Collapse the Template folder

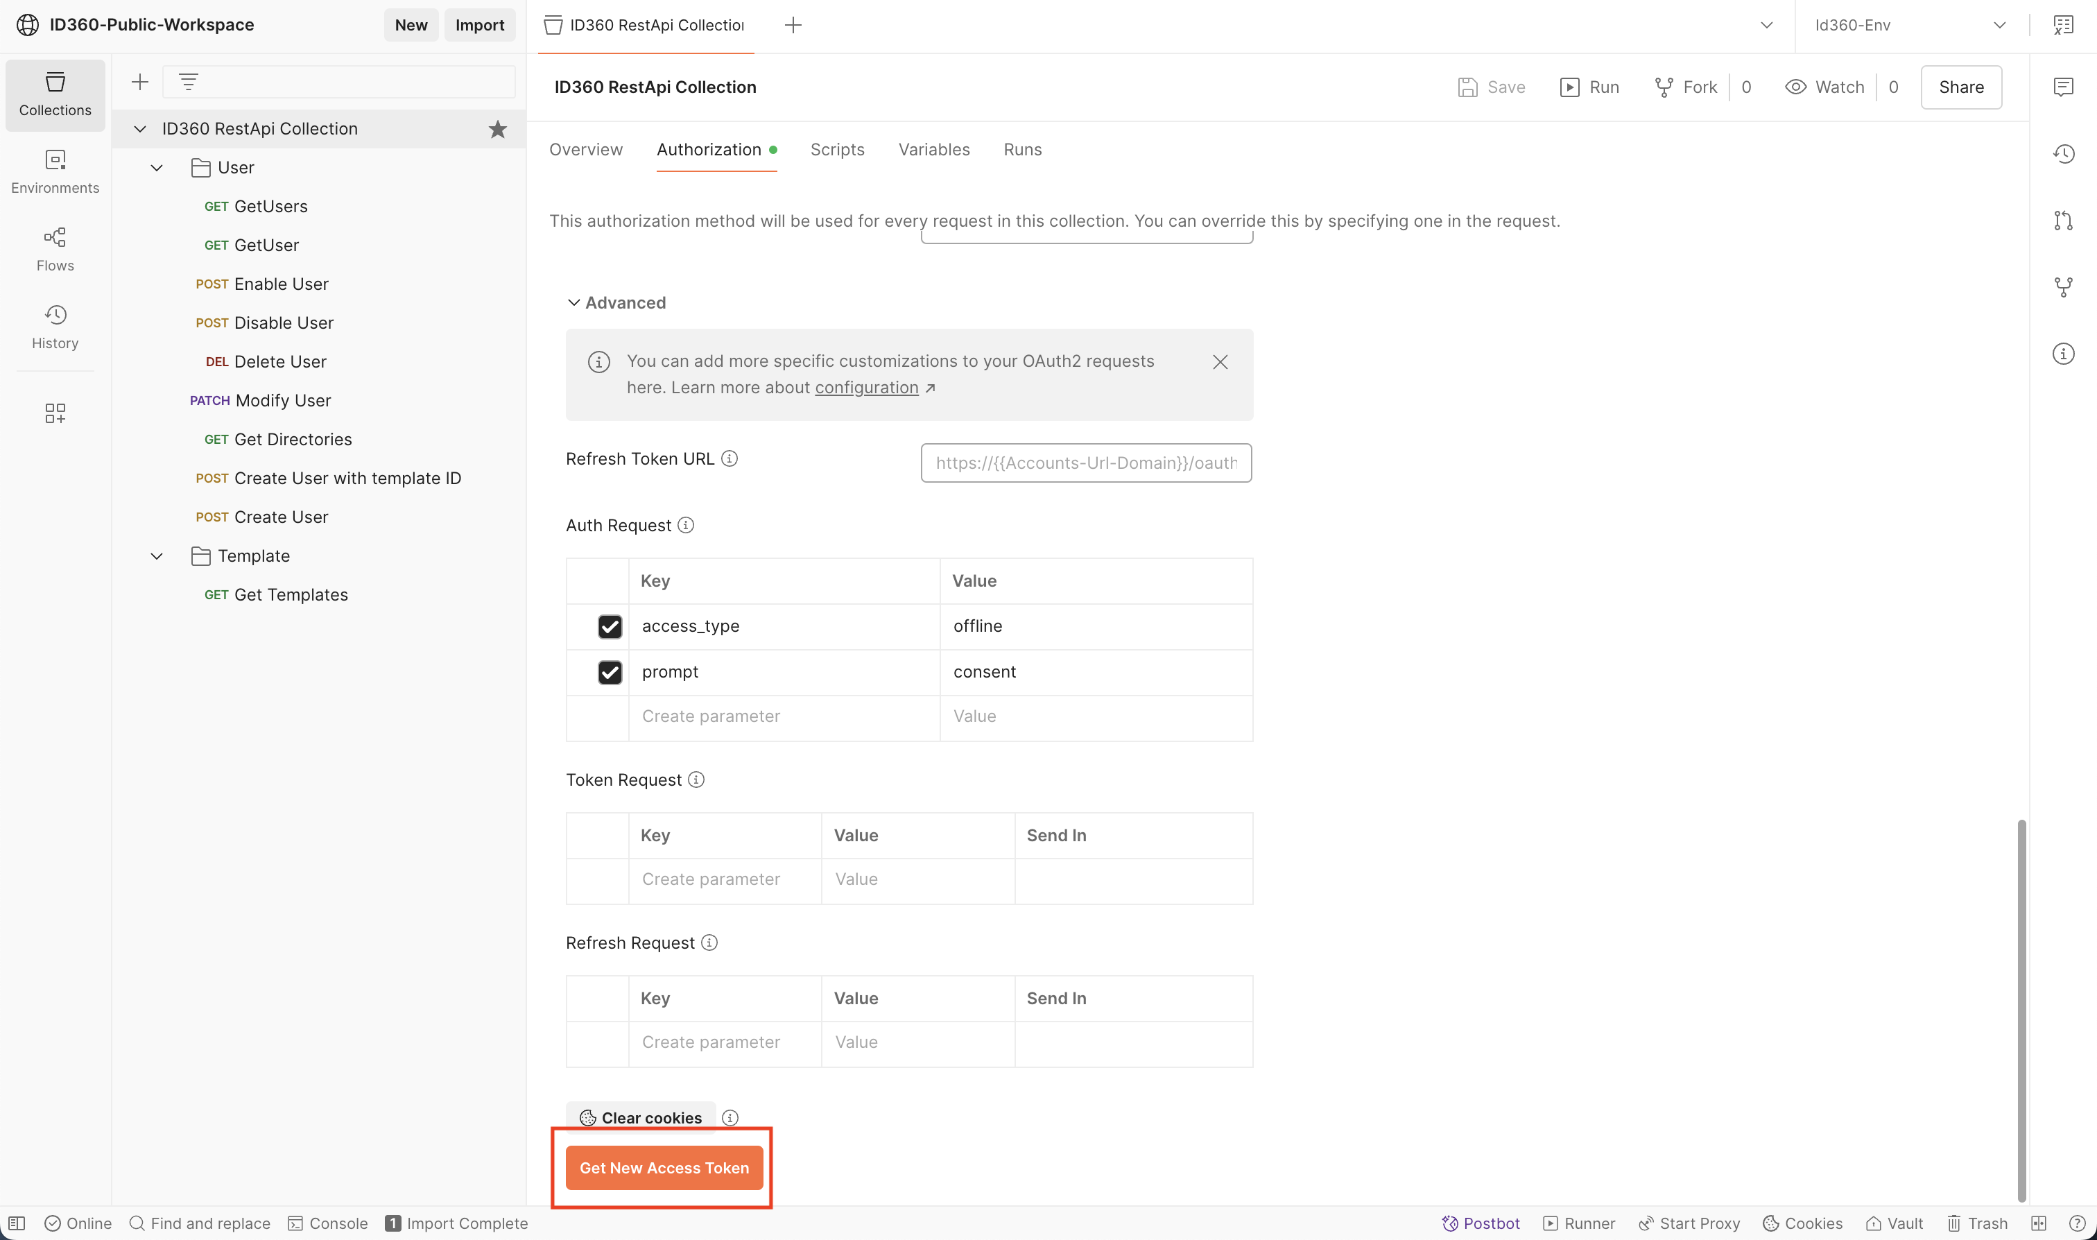pyautogui.click(x=156, y=556)
